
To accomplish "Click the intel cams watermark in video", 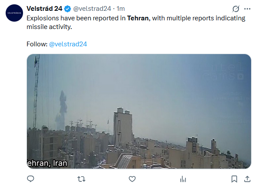I will [x=224, y=71].
